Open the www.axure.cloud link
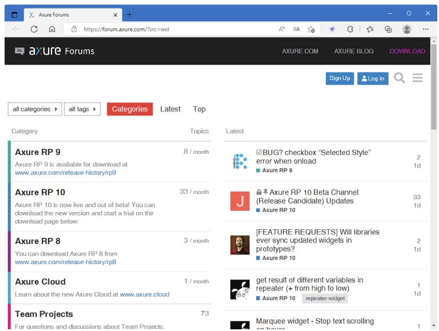 tap(145, 294)
